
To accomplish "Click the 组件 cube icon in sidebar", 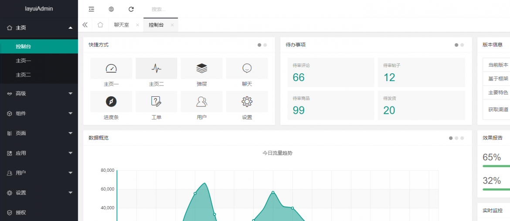I will [10, 114].
